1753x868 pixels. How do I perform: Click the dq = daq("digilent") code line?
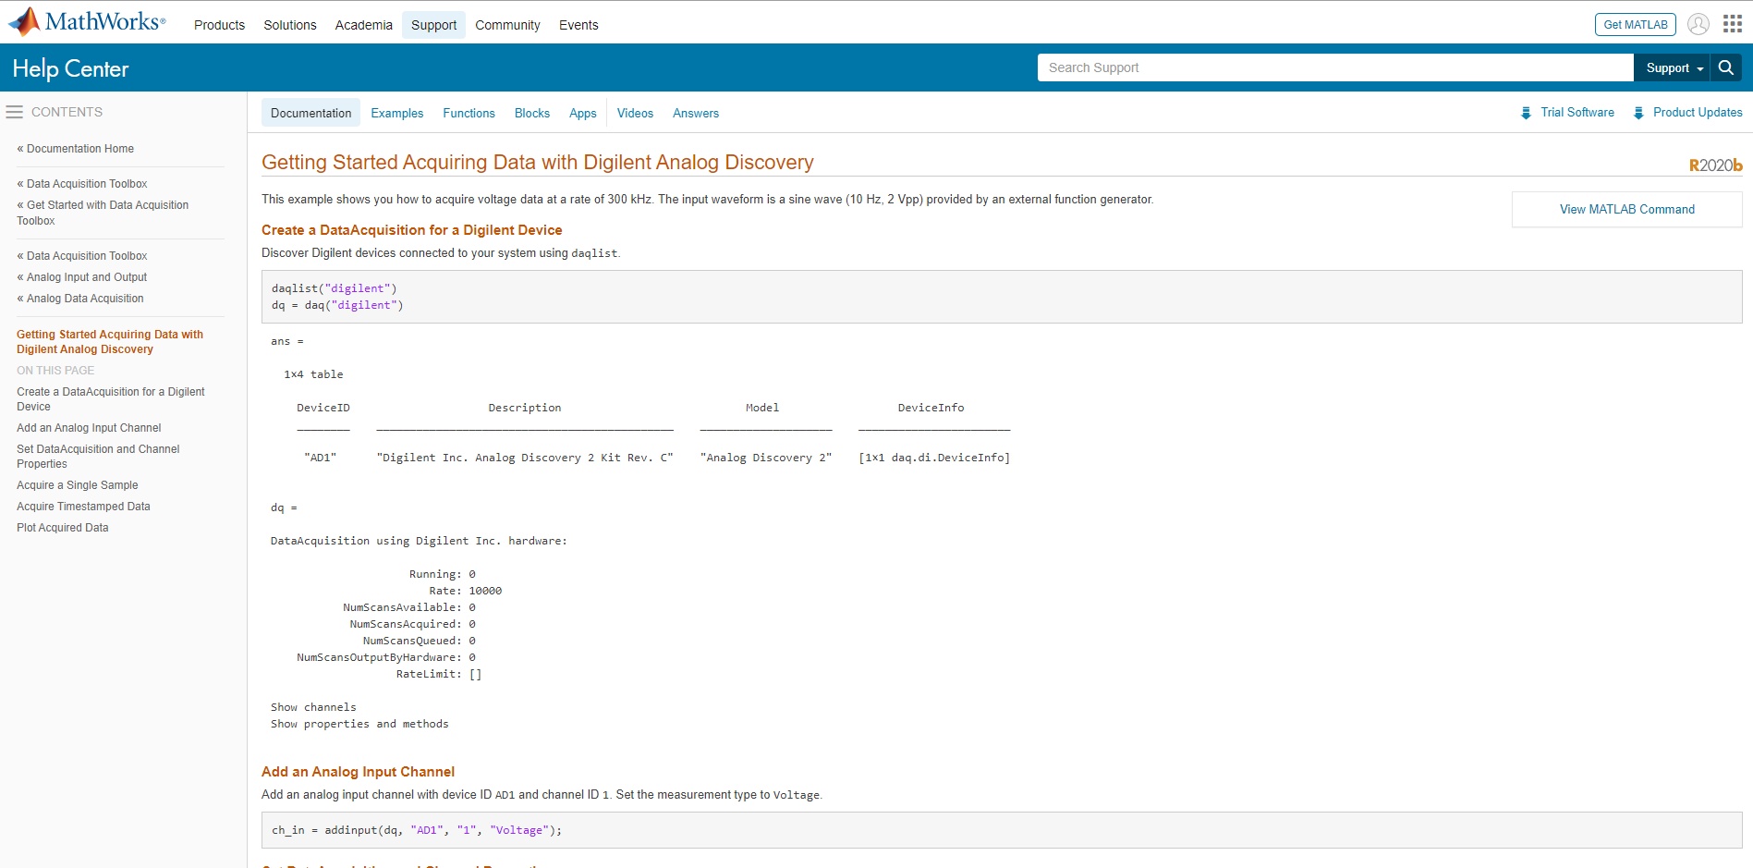337,305
